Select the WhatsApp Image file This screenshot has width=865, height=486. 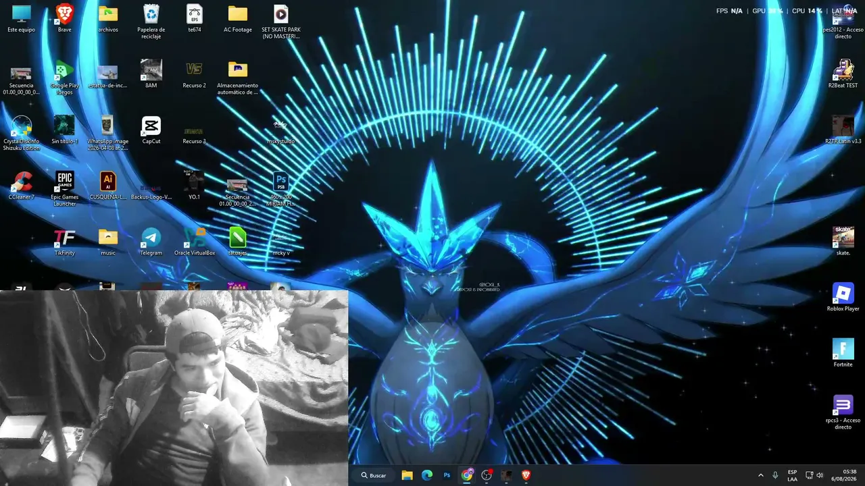pyautogui.click(x=107, y=134)
